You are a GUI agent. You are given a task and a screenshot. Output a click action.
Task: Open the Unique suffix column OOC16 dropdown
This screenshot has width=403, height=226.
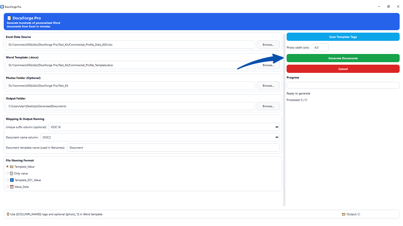click(276, 127)
